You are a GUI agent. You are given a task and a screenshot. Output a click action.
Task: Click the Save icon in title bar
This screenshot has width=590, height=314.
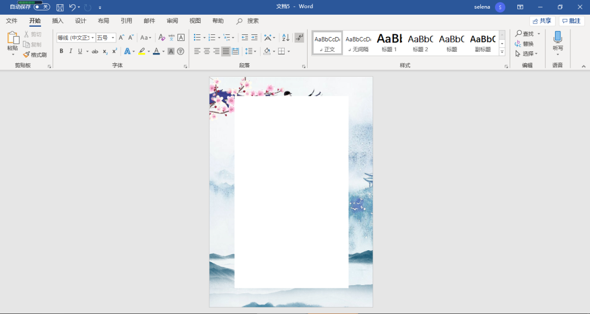(60, 7)
